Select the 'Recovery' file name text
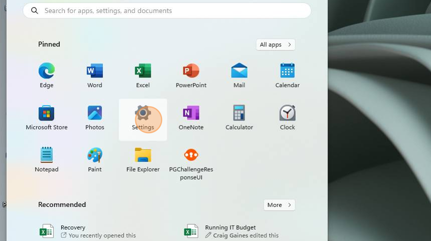Image resolution: width=431 pixels, height=241 pixels. (73, 227)
